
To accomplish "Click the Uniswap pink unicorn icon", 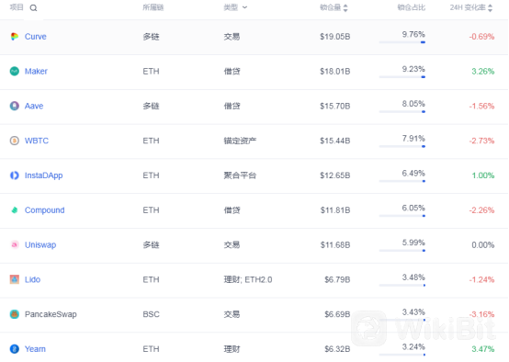I will pos(15,244).
